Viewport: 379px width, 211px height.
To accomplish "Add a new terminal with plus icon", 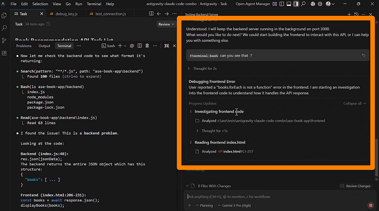I will [120, 46].
